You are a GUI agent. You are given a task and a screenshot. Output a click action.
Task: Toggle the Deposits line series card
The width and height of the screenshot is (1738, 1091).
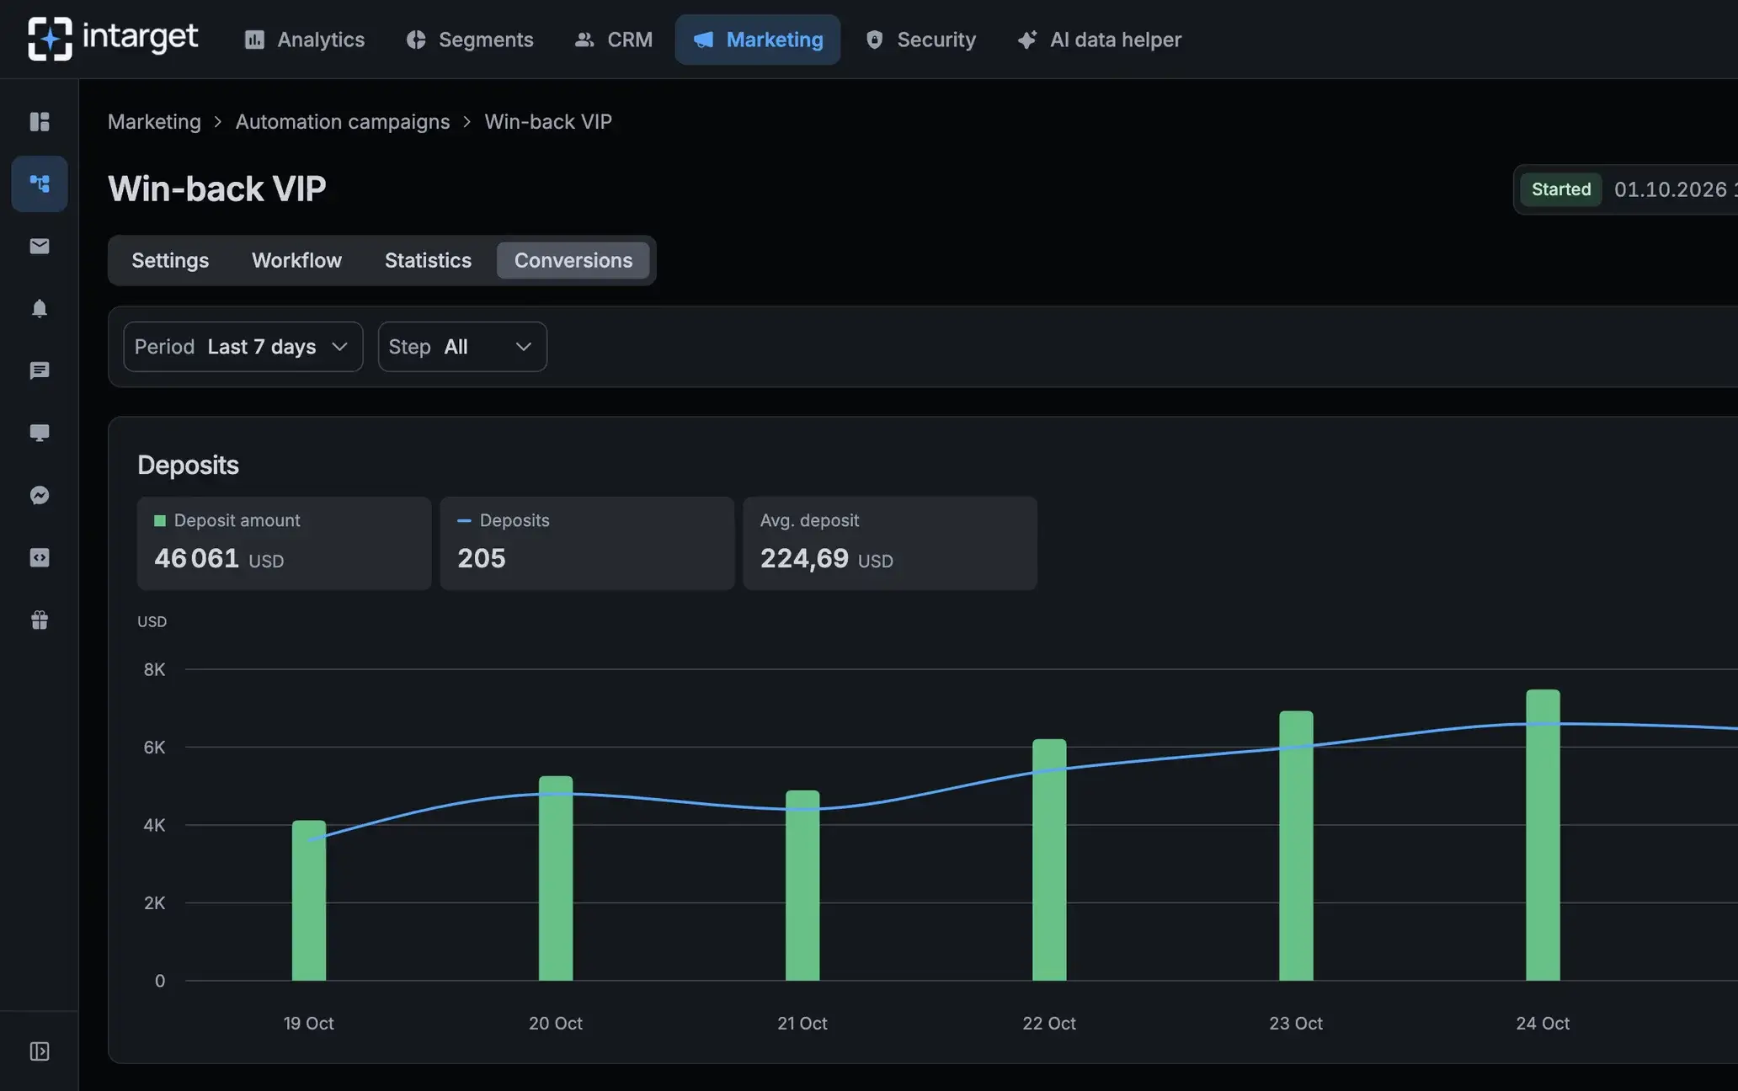(588, 543)
